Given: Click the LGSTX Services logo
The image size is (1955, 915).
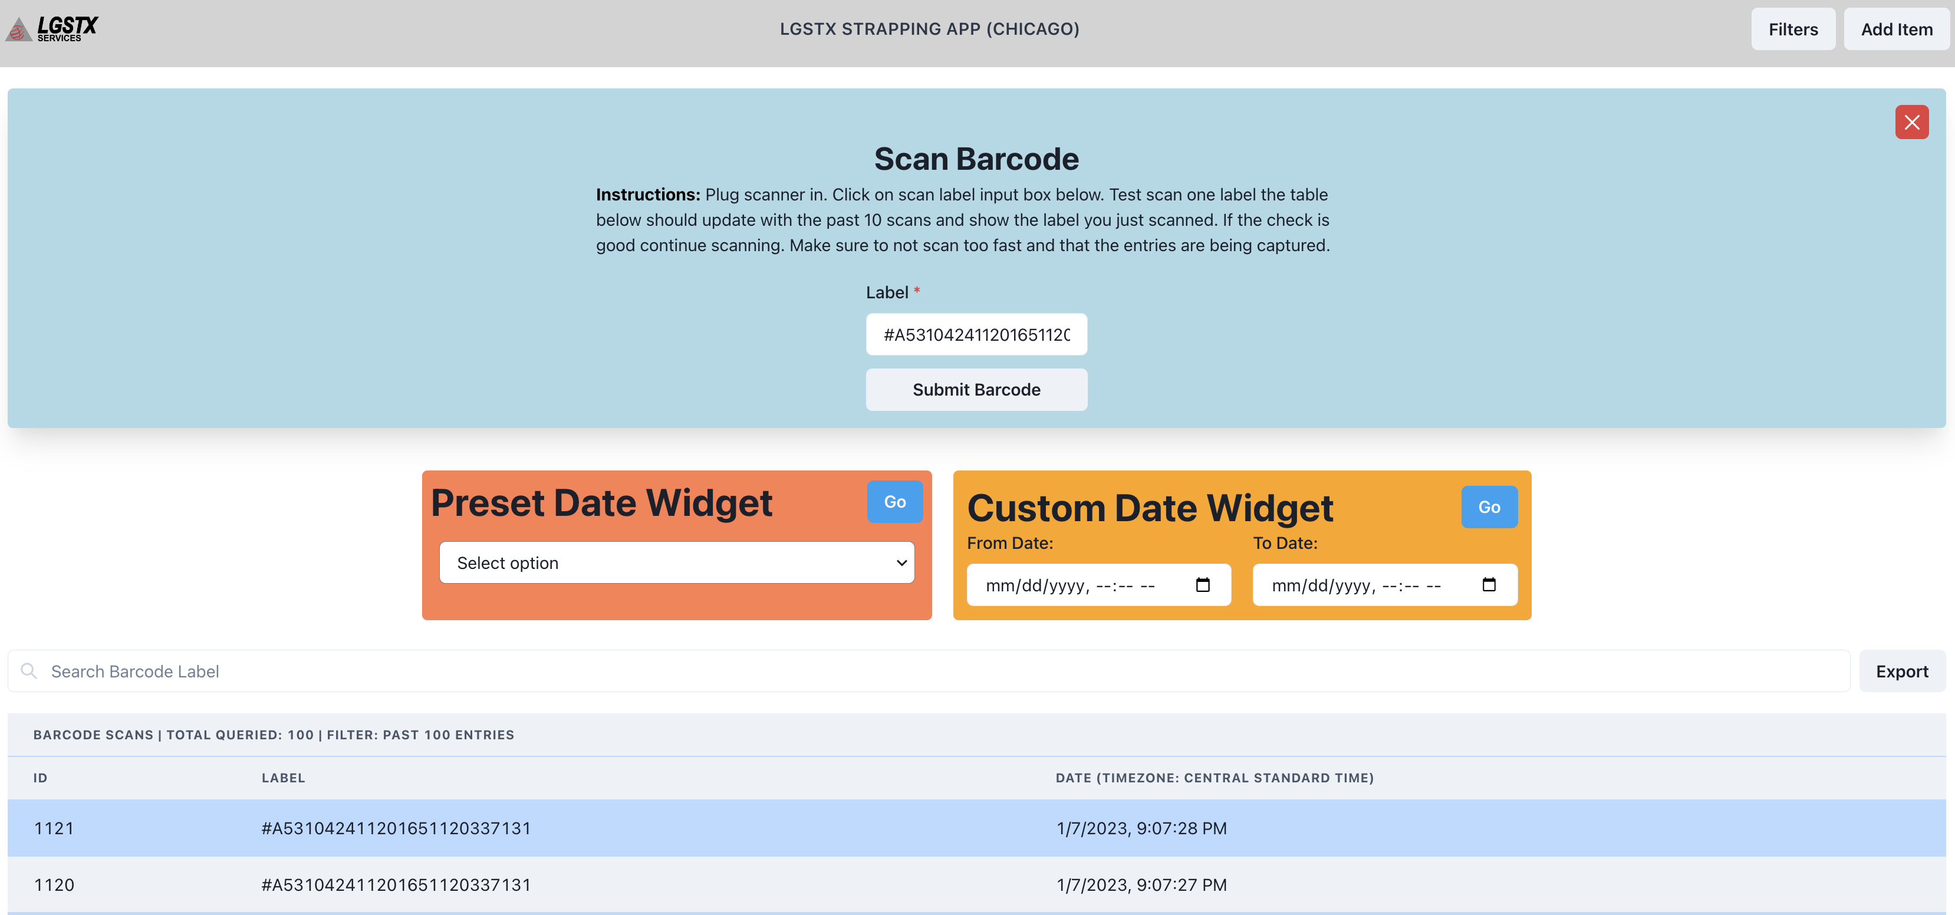Looking at the screenshot, I should click(50, 29).
